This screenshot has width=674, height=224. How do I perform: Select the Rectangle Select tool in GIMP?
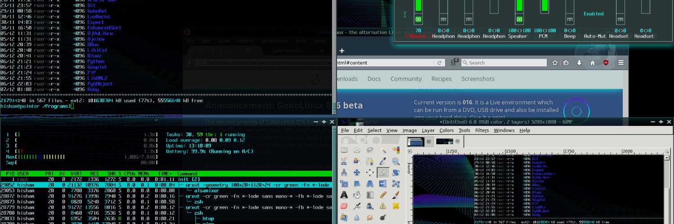(x=344, y=150)
